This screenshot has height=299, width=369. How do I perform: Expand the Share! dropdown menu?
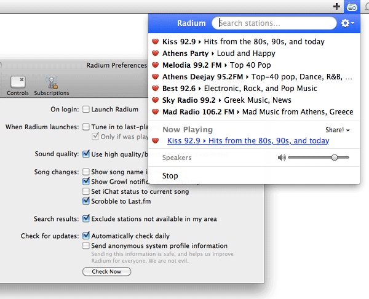pyautogui.click(x=338, y=130)
